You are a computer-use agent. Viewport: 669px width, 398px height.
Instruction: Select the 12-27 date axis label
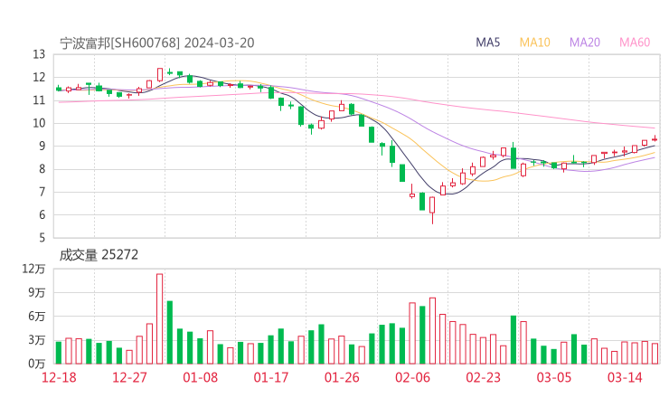pos(130,377)
